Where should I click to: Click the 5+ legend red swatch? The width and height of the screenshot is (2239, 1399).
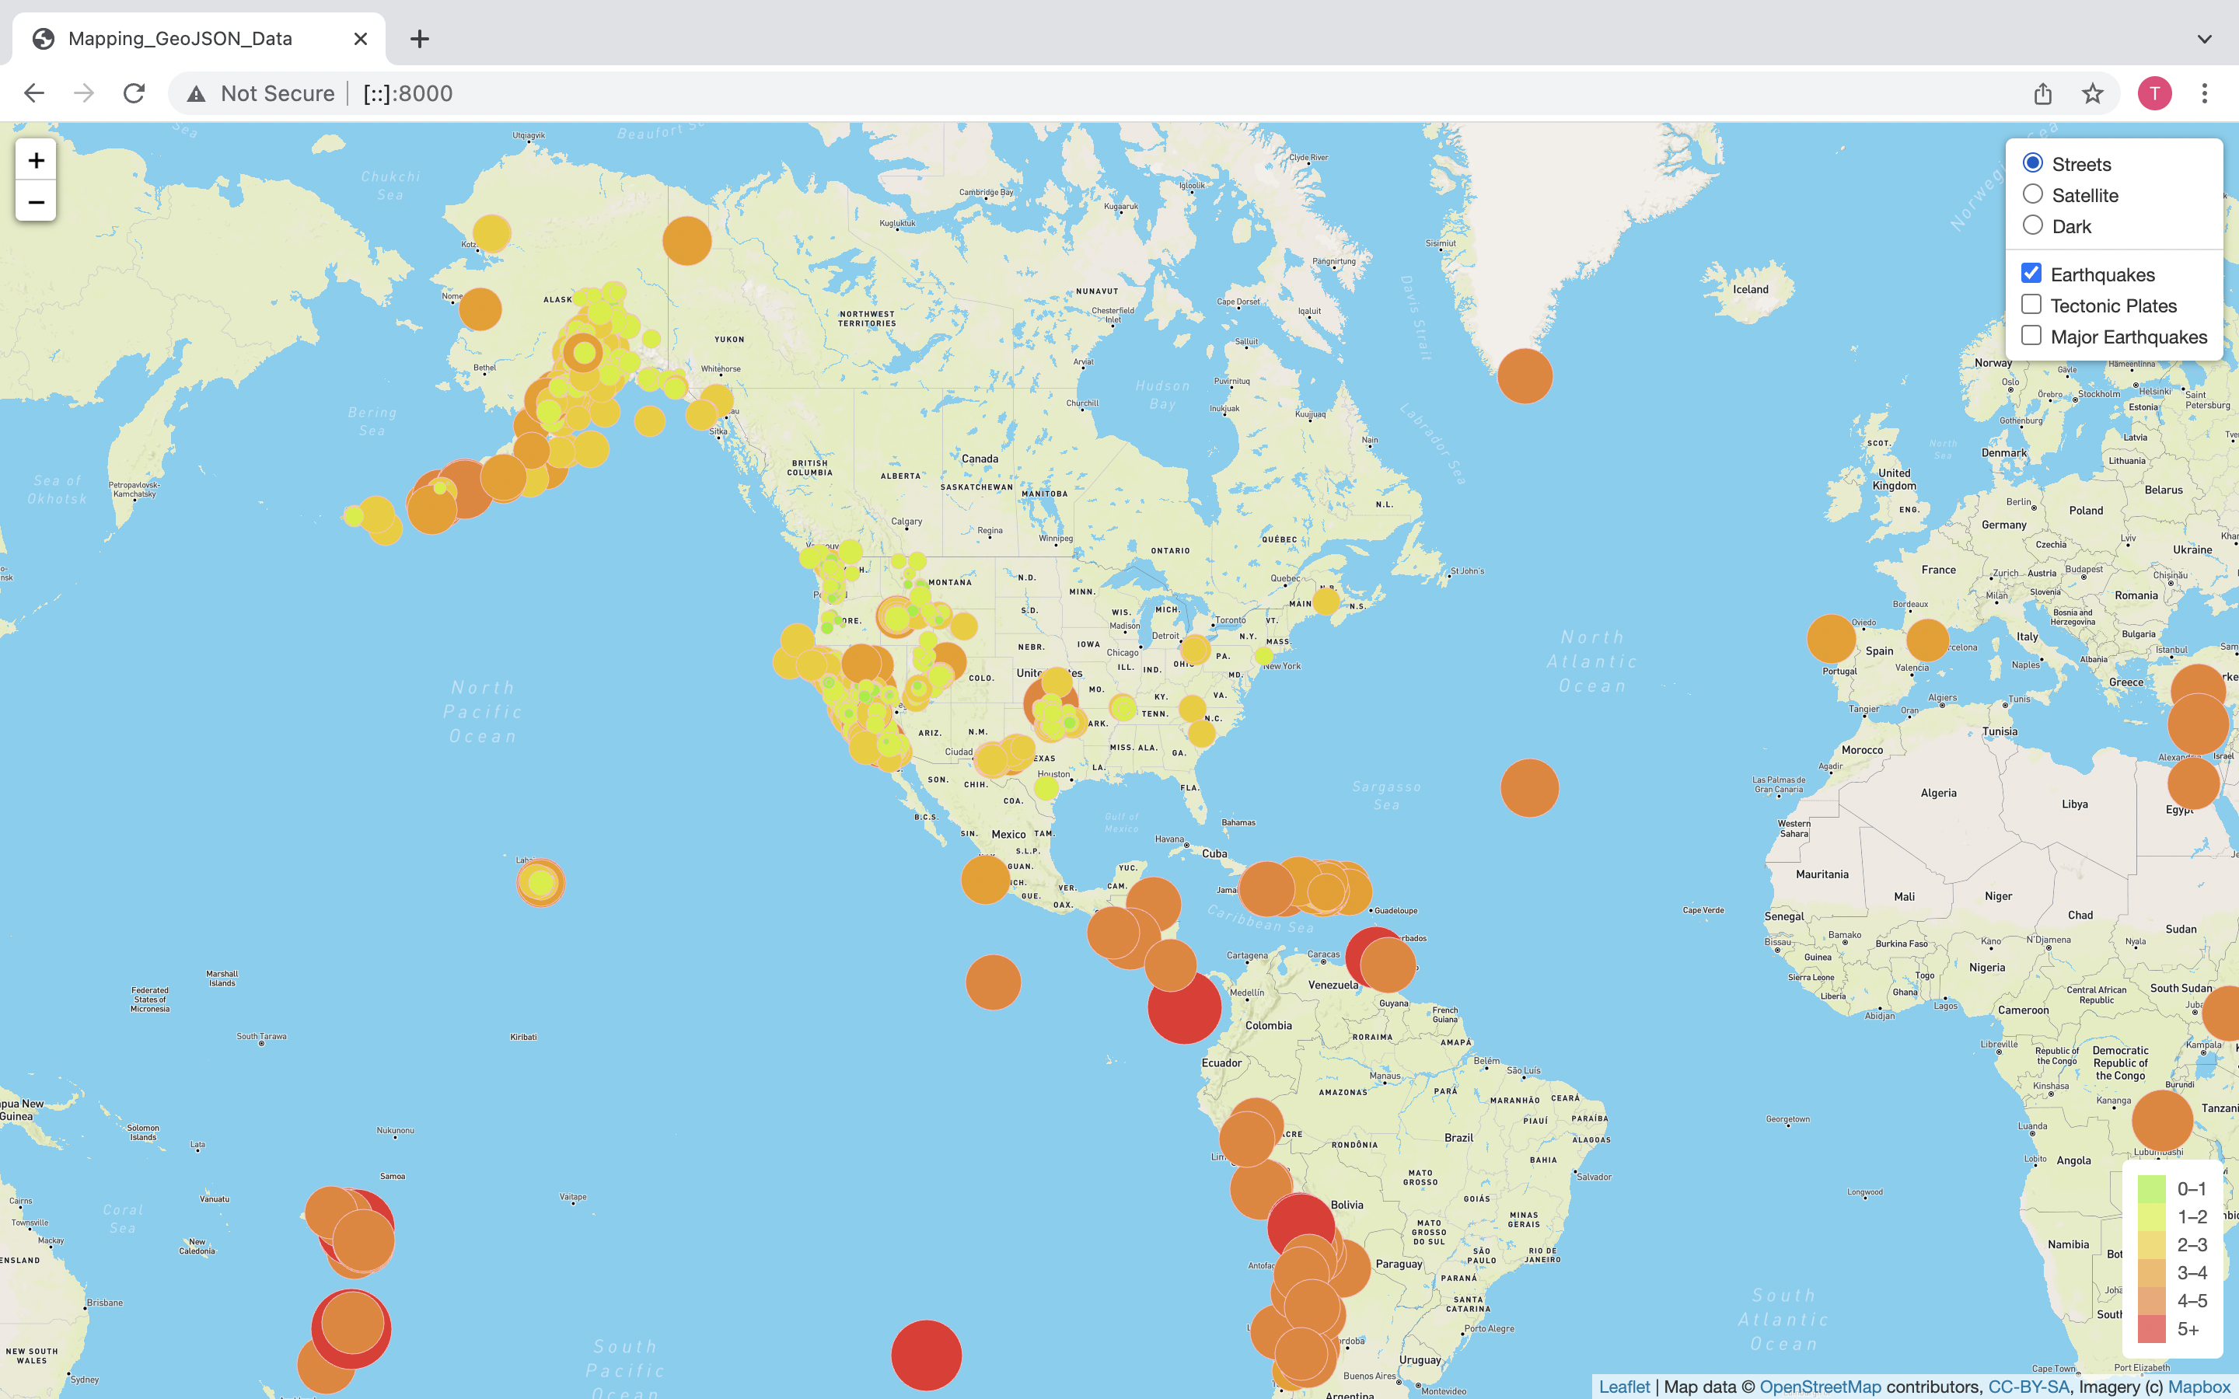pos(2152,1329)
